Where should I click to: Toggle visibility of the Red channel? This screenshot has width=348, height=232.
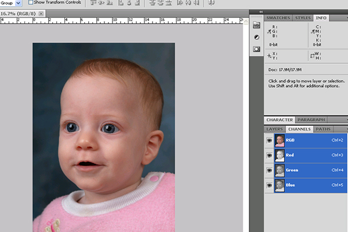coord(269,155)
